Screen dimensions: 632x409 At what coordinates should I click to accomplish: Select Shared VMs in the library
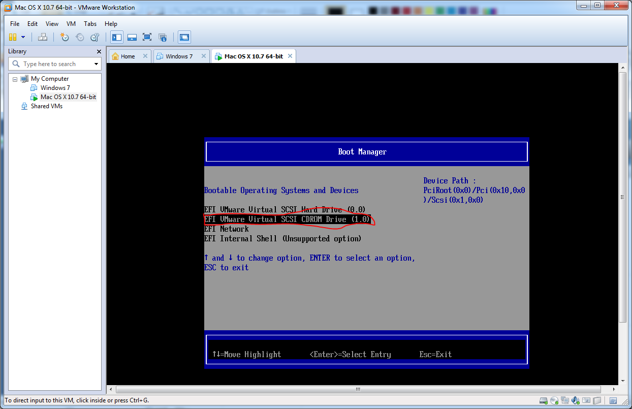pyautogui.click(x=47, y=106)
